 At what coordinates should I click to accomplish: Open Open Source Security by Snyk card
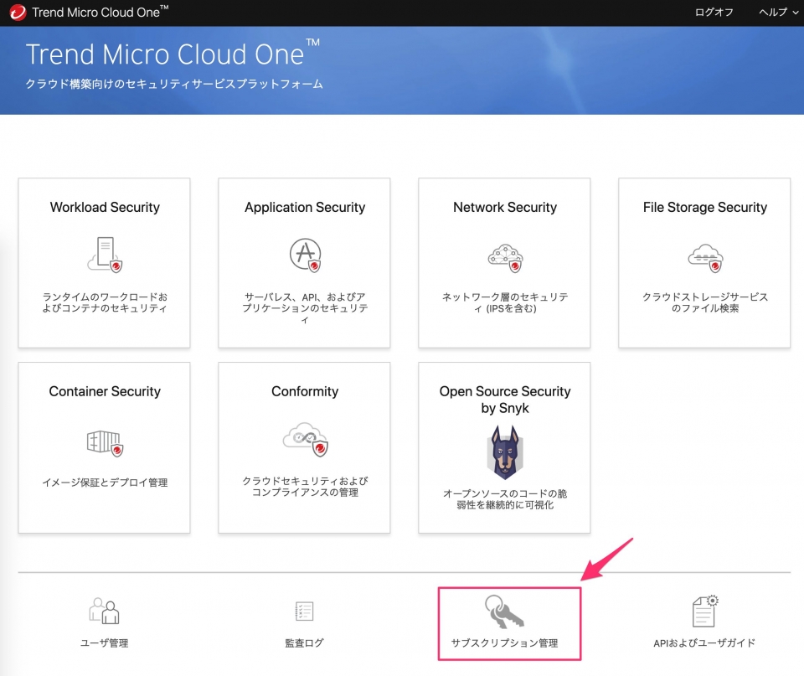click(x=504, y=447)
